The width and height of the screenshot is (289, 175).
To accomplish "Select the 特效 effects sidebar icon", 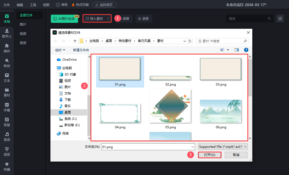I will point(7,63).
